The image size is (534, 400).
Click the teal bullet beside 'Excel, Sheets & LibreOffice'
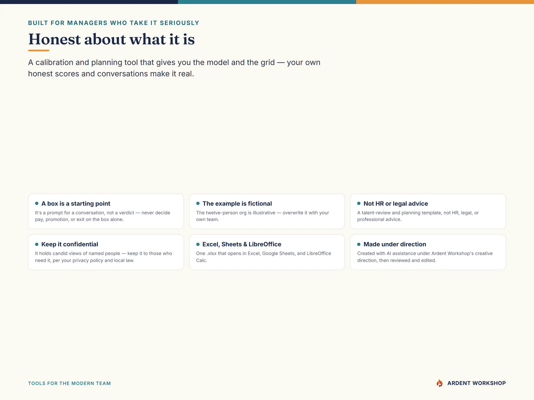pyautogui.click(x=198, y=244)
